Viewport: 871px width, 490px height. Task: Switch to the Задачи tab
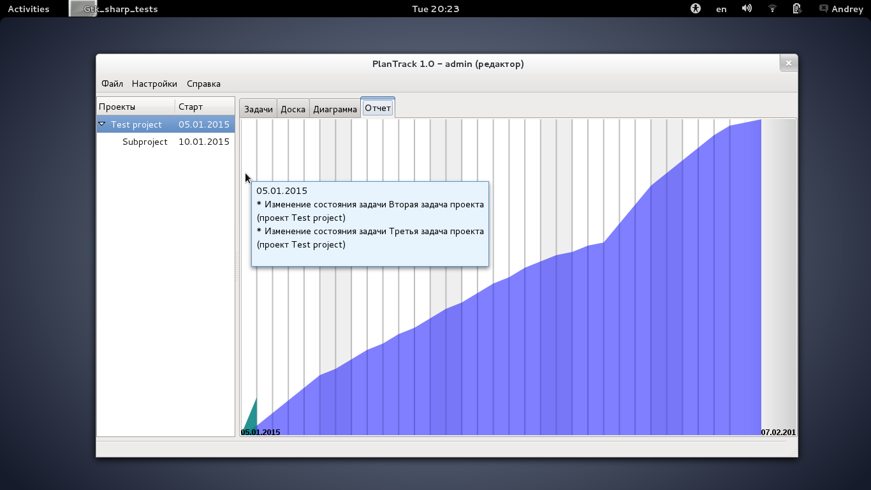point(258,109)
